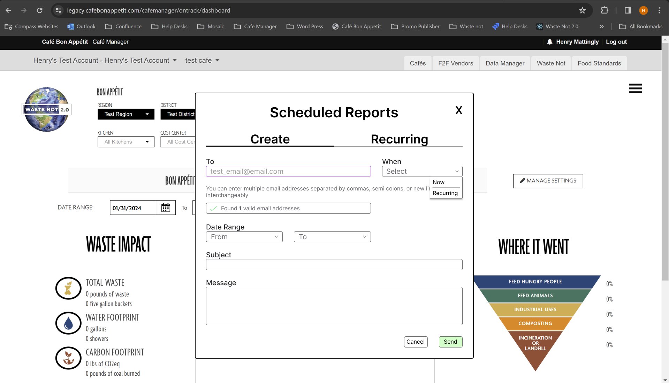669x383 pixels.
Task: Expand the test cafe dropdown
Action: 202,60
